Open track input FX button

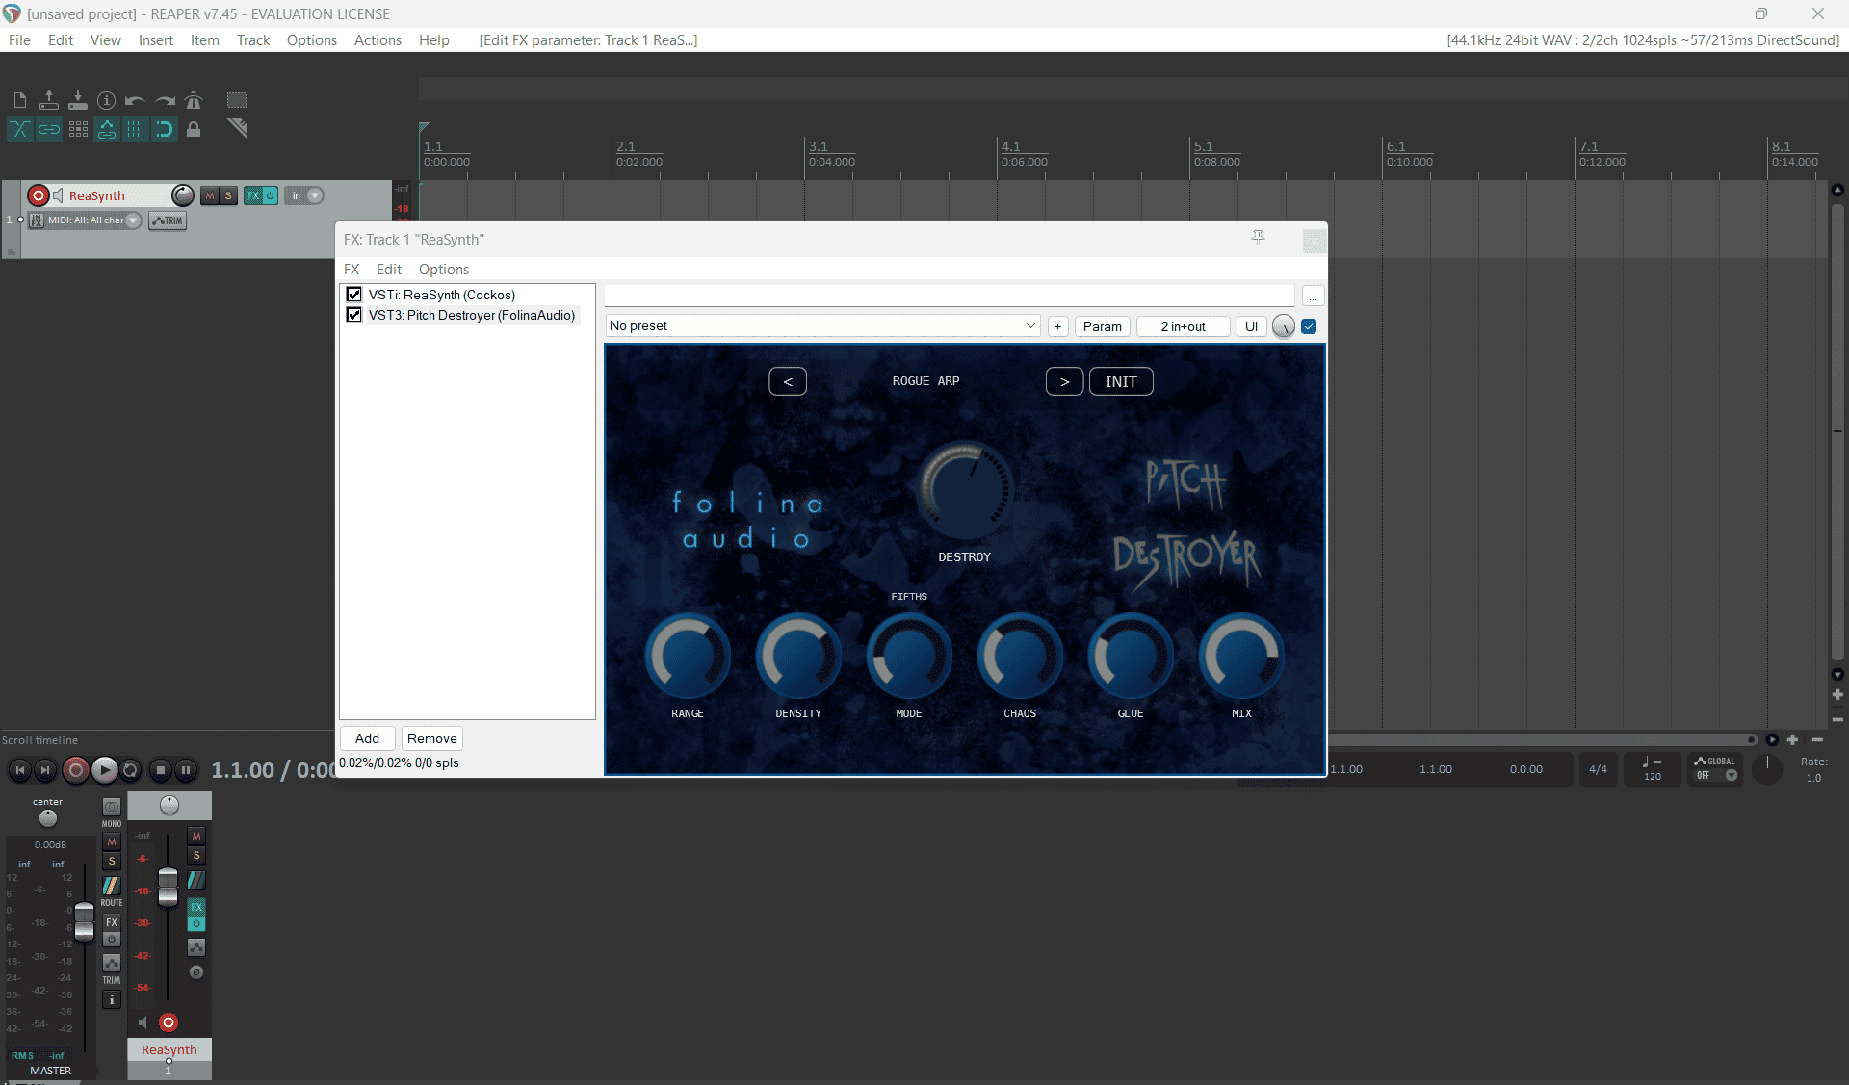[37, 220]
